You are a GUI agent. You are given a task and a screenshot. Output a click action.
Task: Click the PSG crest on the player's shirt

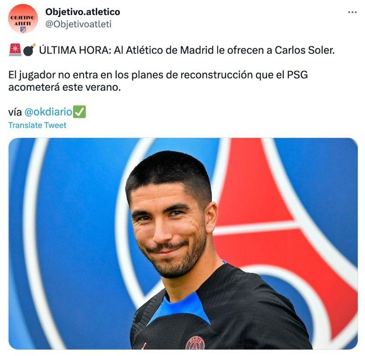[195, 343]
